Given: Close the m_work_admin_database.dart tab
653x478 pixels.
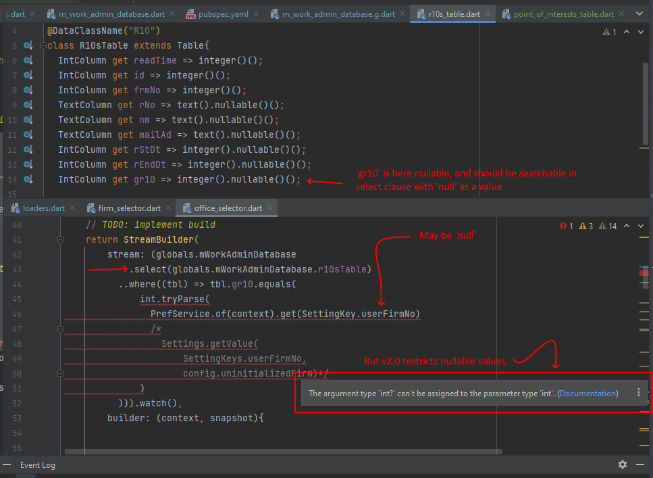Looking at the screenshot, I should click(x=172, y=14).
